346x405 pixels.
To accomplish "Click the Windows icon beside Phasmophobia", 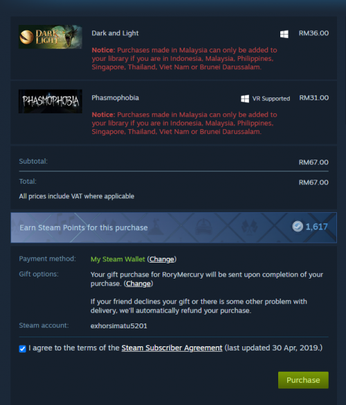I will tap(245, 99).
